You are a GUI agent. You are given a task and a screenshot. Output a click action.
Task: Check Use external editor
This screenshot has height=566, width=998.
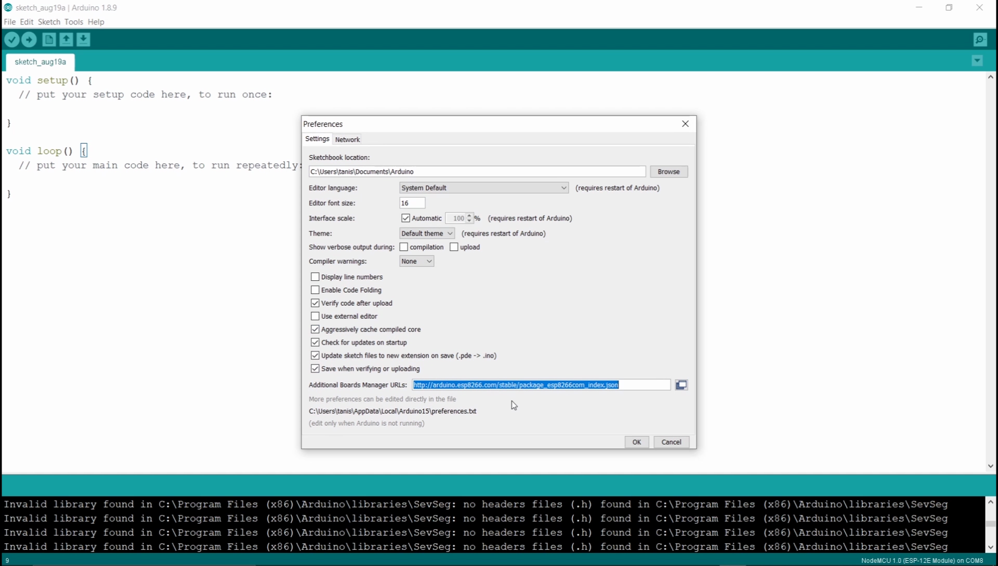pyautogui.click(x=315, y=316)
